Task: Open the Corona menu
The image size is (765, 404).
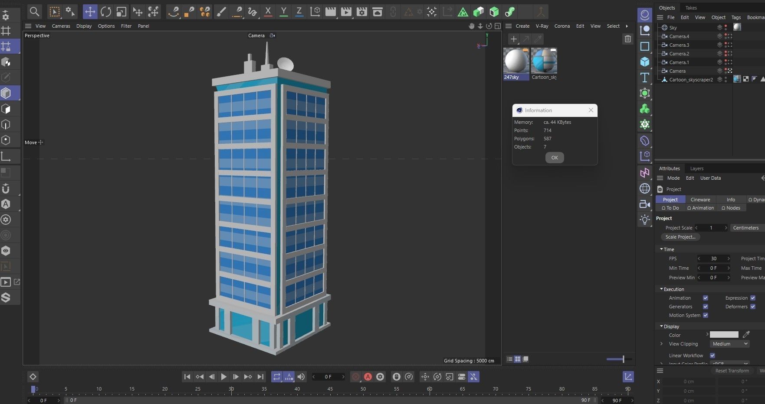Action: 562,26
